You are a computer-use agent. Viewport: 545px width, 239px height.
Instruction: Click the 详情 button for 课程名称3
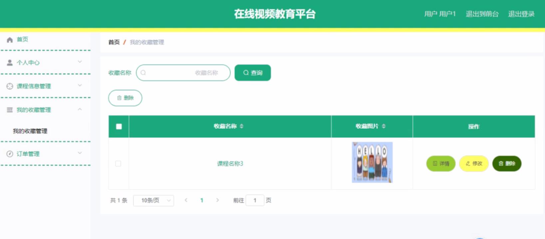point(441,163)
